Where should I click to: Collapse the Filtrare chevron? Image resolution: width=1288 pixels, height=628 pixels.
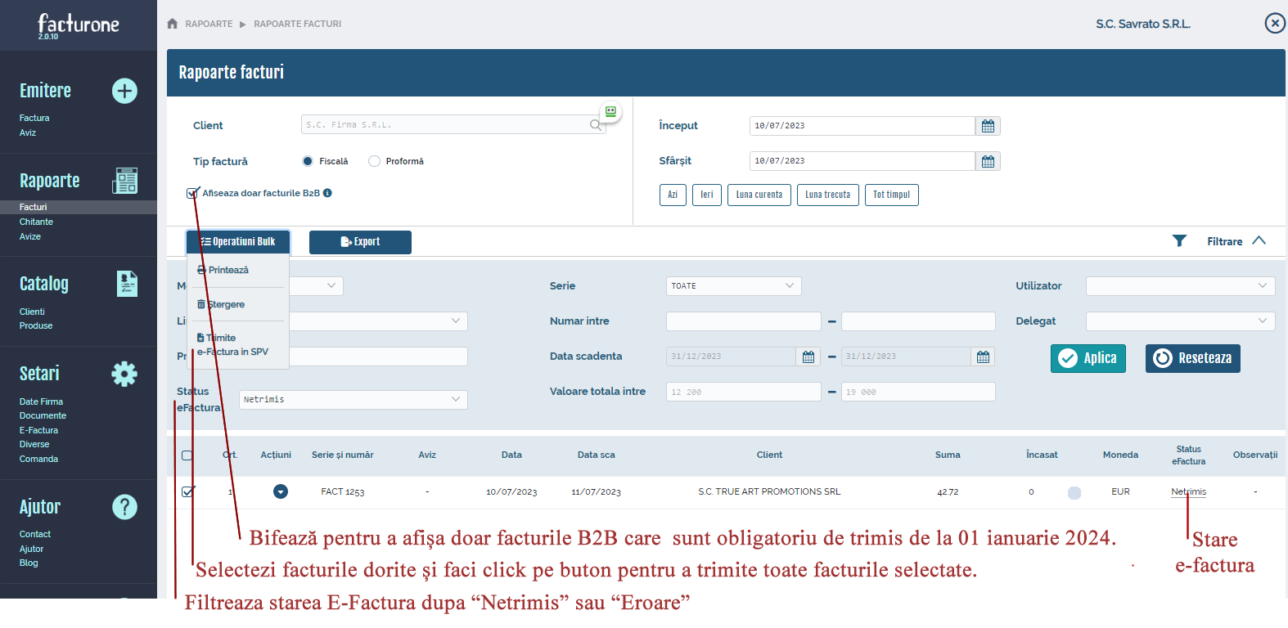(1259, 240)
